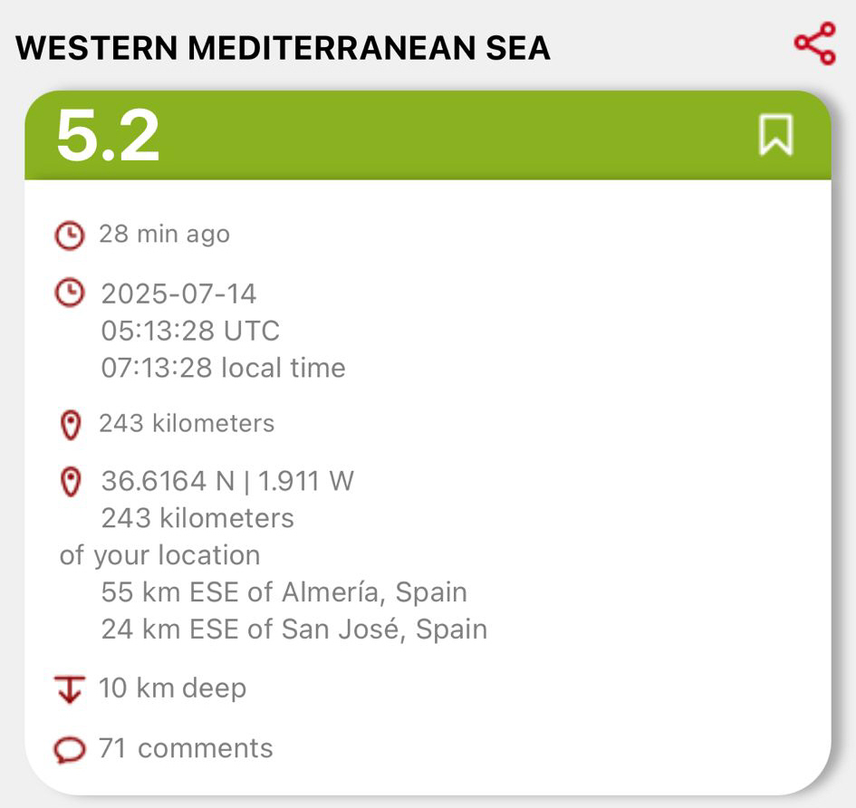
Task: Select the coordinates 36.6164 N | 1.911 W
Action: click(x=226, y=481)
